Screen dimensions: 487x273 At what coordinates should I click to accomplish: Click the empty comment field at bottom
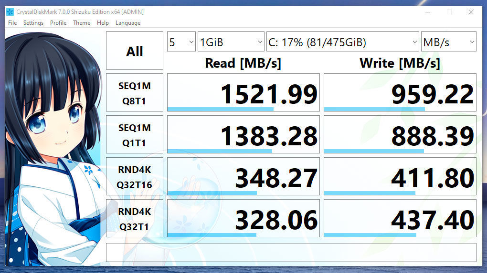[291, 253]
